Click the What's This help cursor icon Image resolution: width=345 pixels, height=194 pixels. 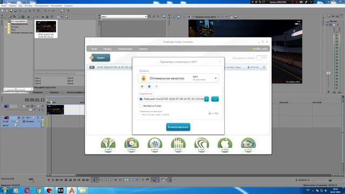click(x=68, y=11)
